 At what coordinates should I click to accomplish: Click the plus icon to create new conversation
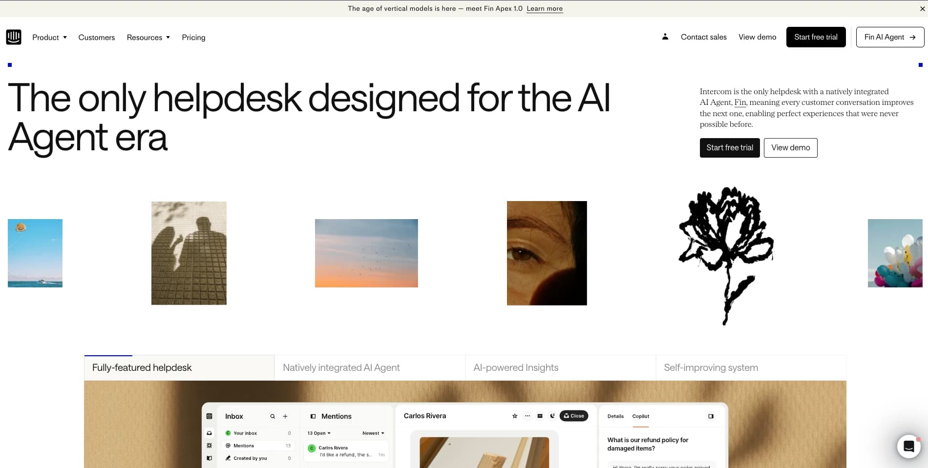[x=285, y=416]
